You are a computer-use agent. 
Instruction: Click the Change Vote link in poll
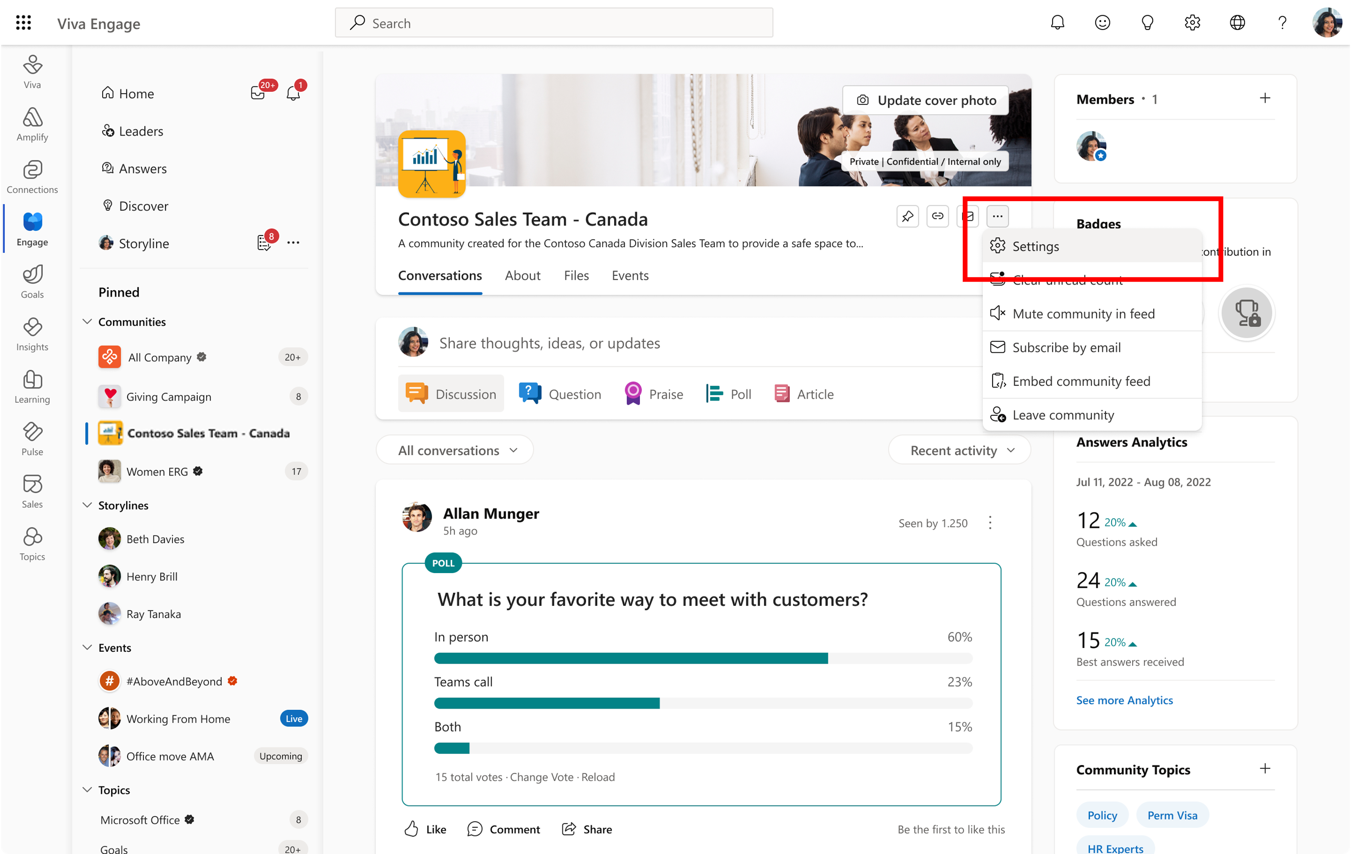pyautogui.click(x=540, y=776)
